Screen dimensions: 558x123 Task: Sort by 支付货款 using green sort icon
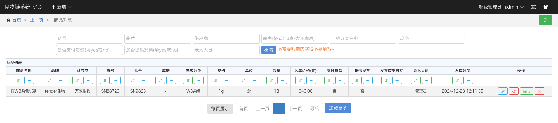[x=329, y=80]
